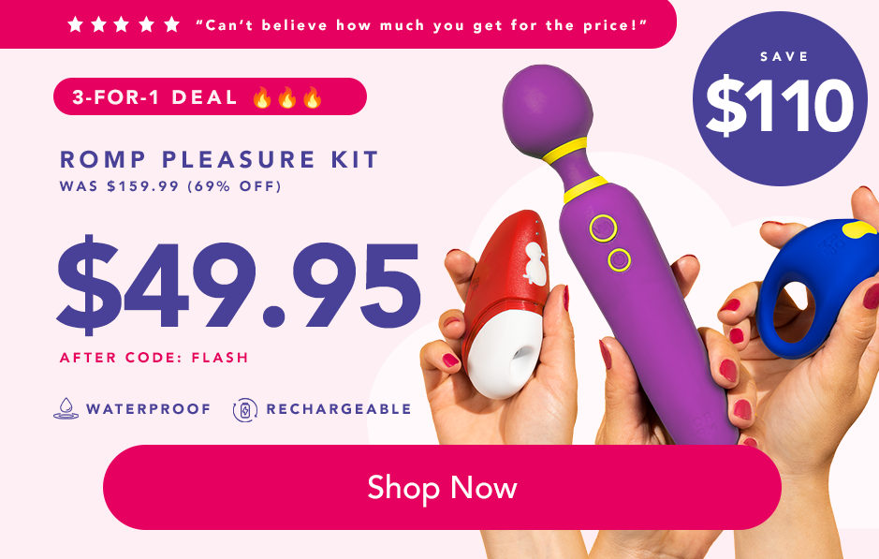This screenshot has height=559, width=879.
Task: Click the ROMP PLEASURE KIT title
Action: click(219, 159)
